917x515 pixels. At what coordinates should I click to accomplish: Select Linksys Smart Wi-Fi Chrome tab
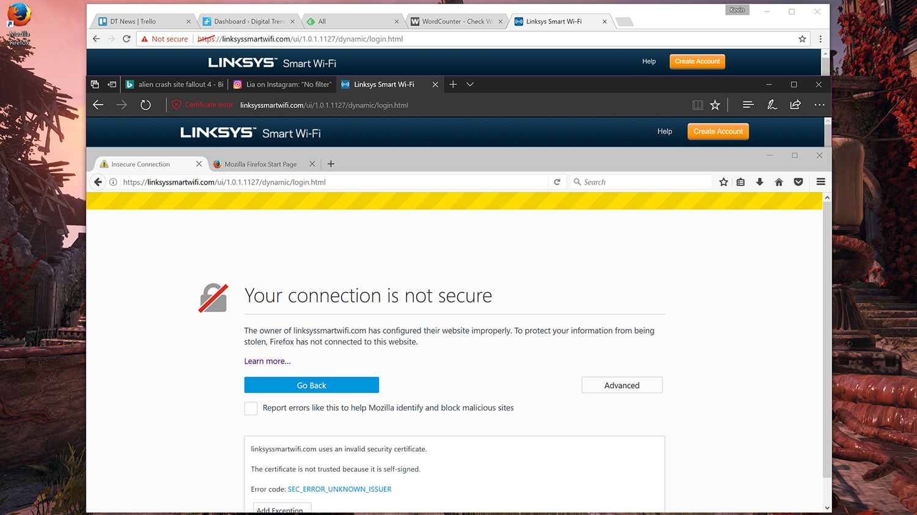(561, 21)
